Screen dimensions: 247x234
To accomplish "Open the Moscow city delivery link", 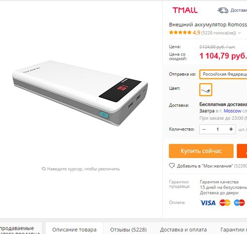I will pyautogui.click(x=232, y=111).
